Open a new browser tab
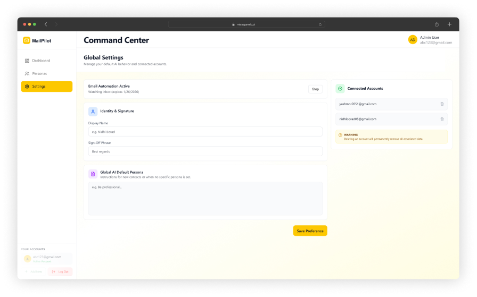The image size is (477, 297). coord(449,24)
